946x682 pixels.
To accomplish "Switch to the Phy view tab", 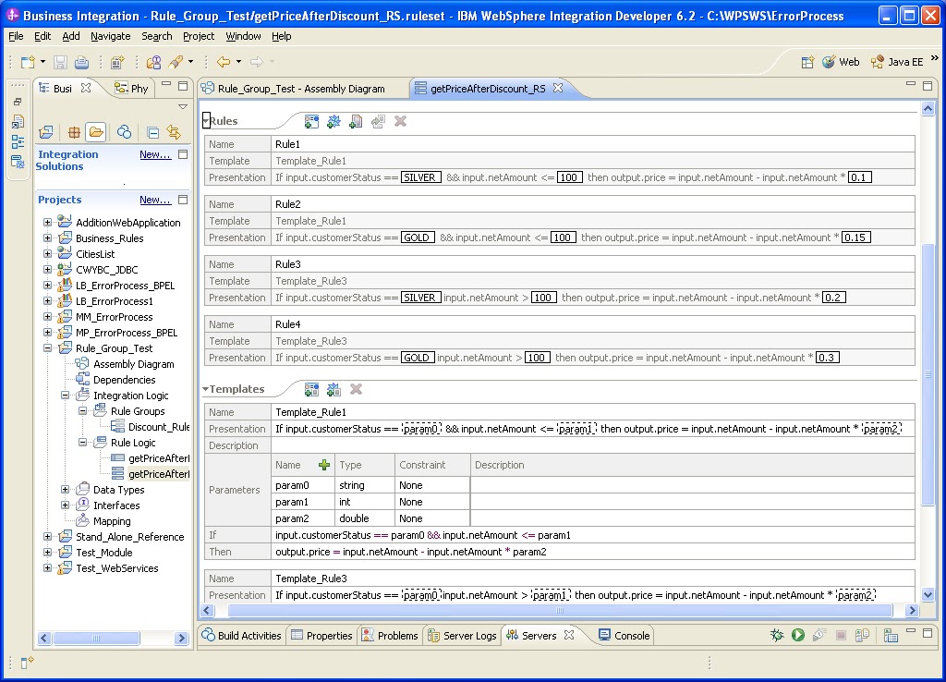I will [131, 89].
